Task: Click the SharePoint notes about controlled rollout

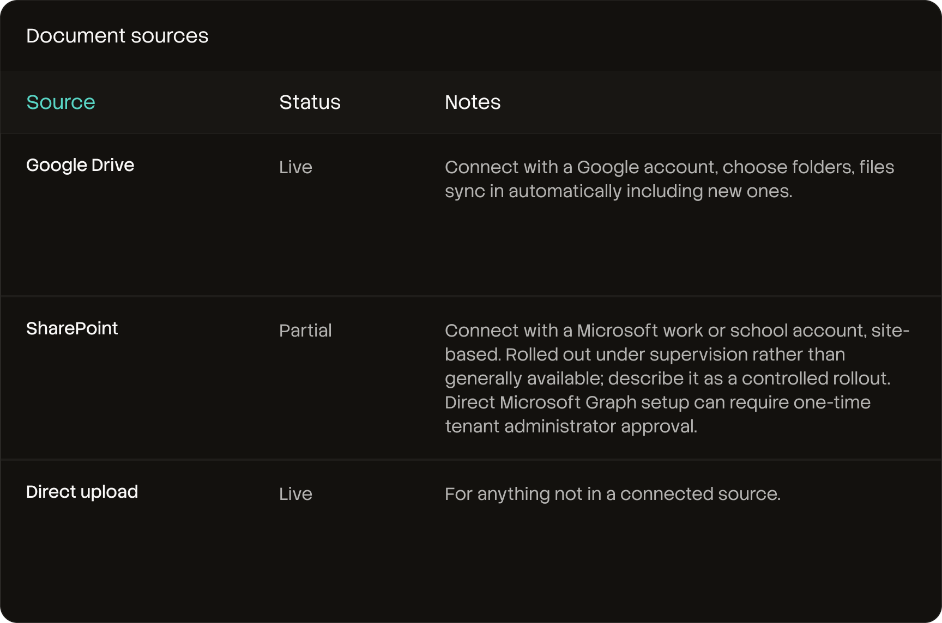Action: pyautogui.click(x=677, y=378)
